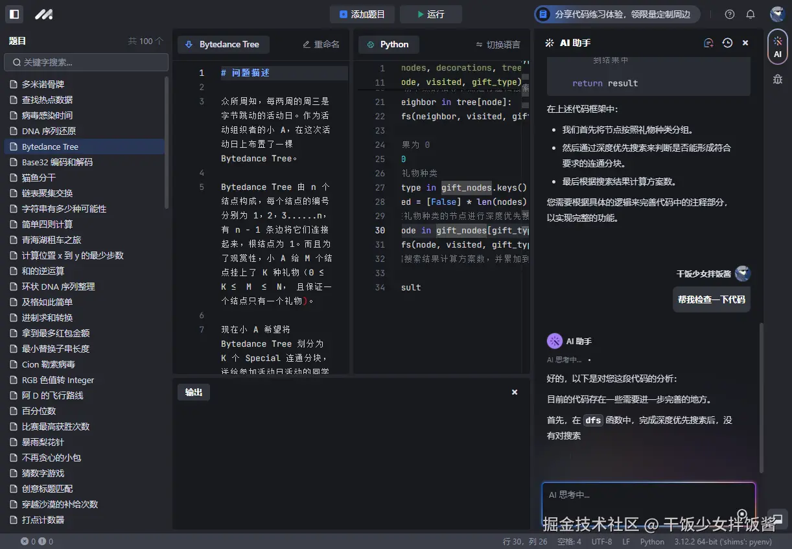Click the Python language icon on editor tab
792x549 pixels.
click(371, 45)
